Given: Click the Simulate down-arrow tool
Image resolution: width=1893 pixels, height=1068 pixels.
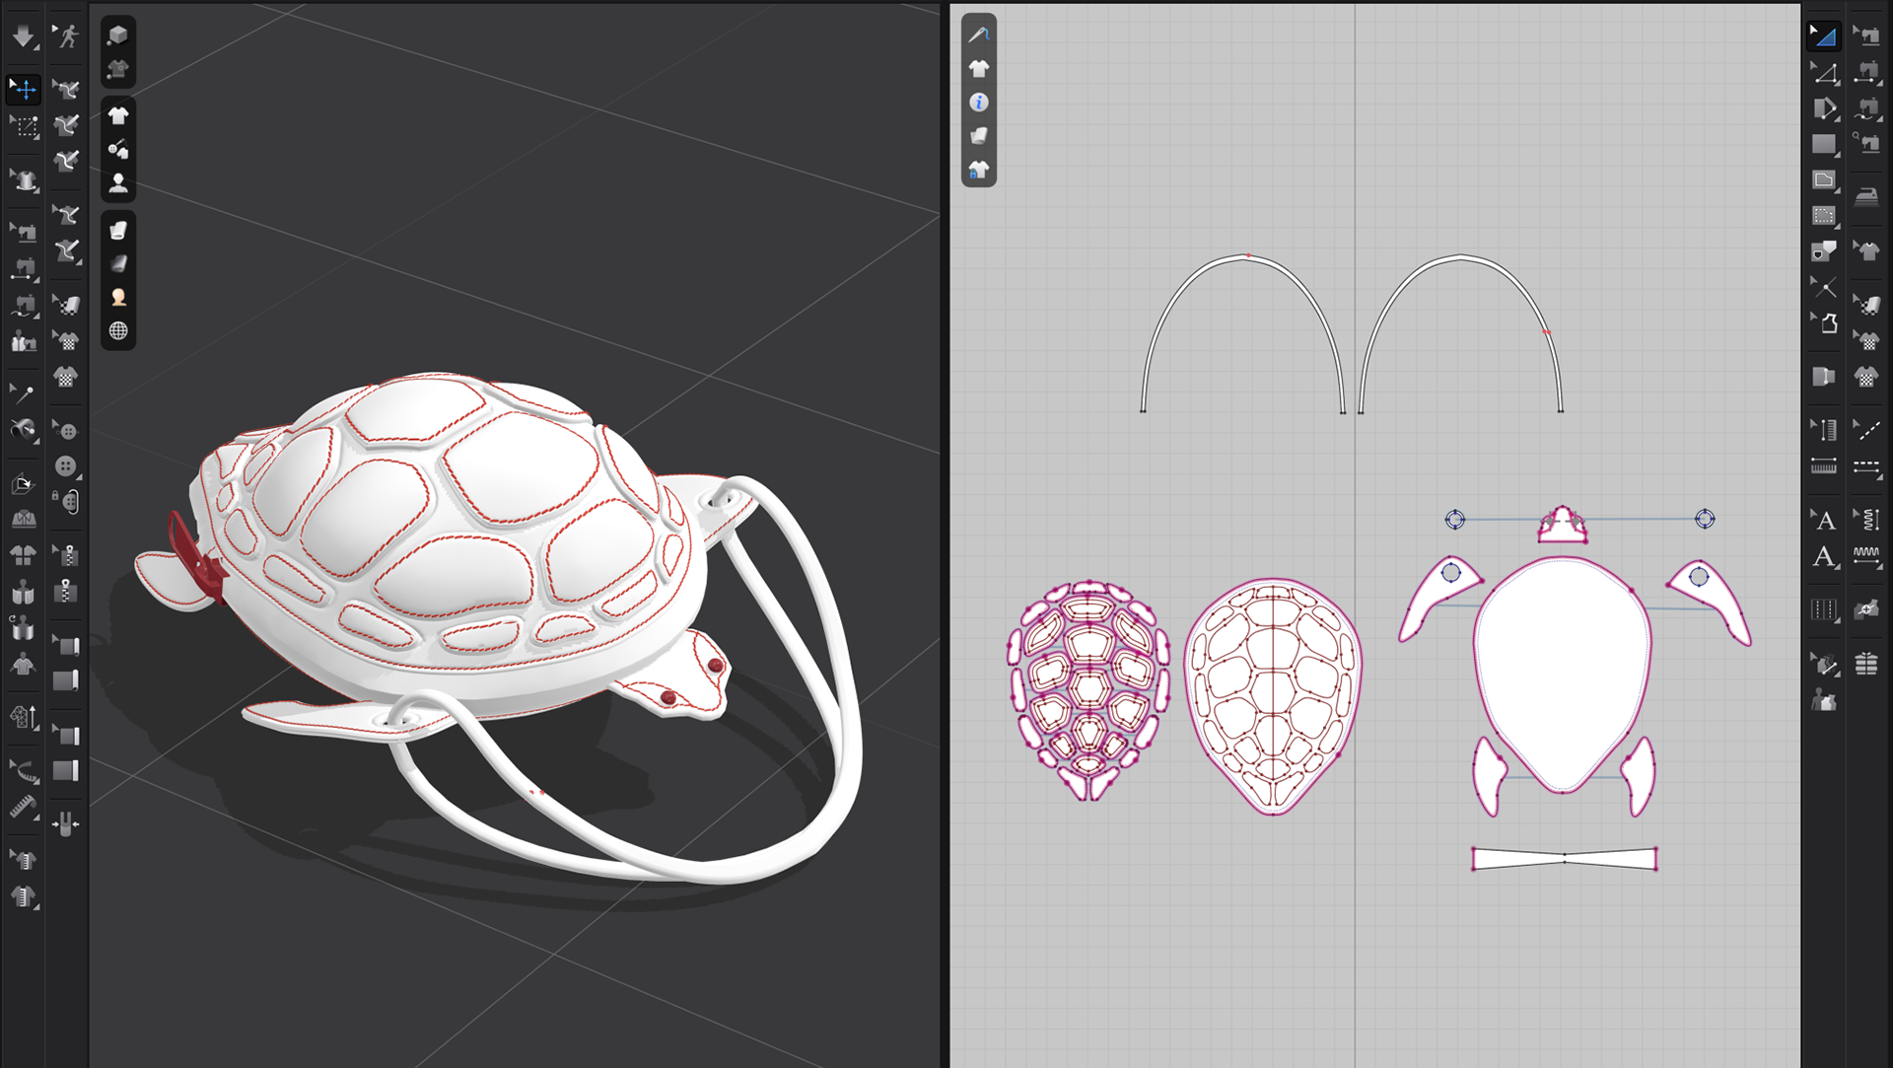Looking at the screenshot, I should (x=22, y=36).
